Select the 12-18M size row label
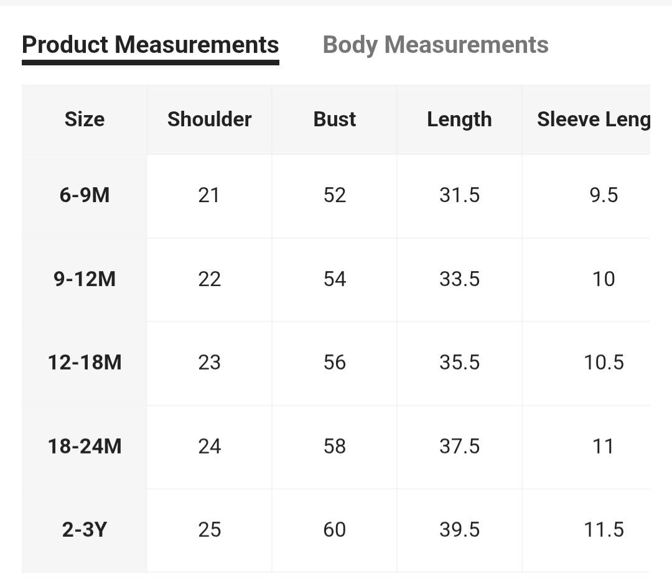Viewport: 672px width, 581px height. pos(85,362)
